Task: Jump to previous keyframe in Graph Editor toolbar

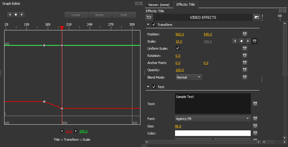Action: [x=10, y=15]
